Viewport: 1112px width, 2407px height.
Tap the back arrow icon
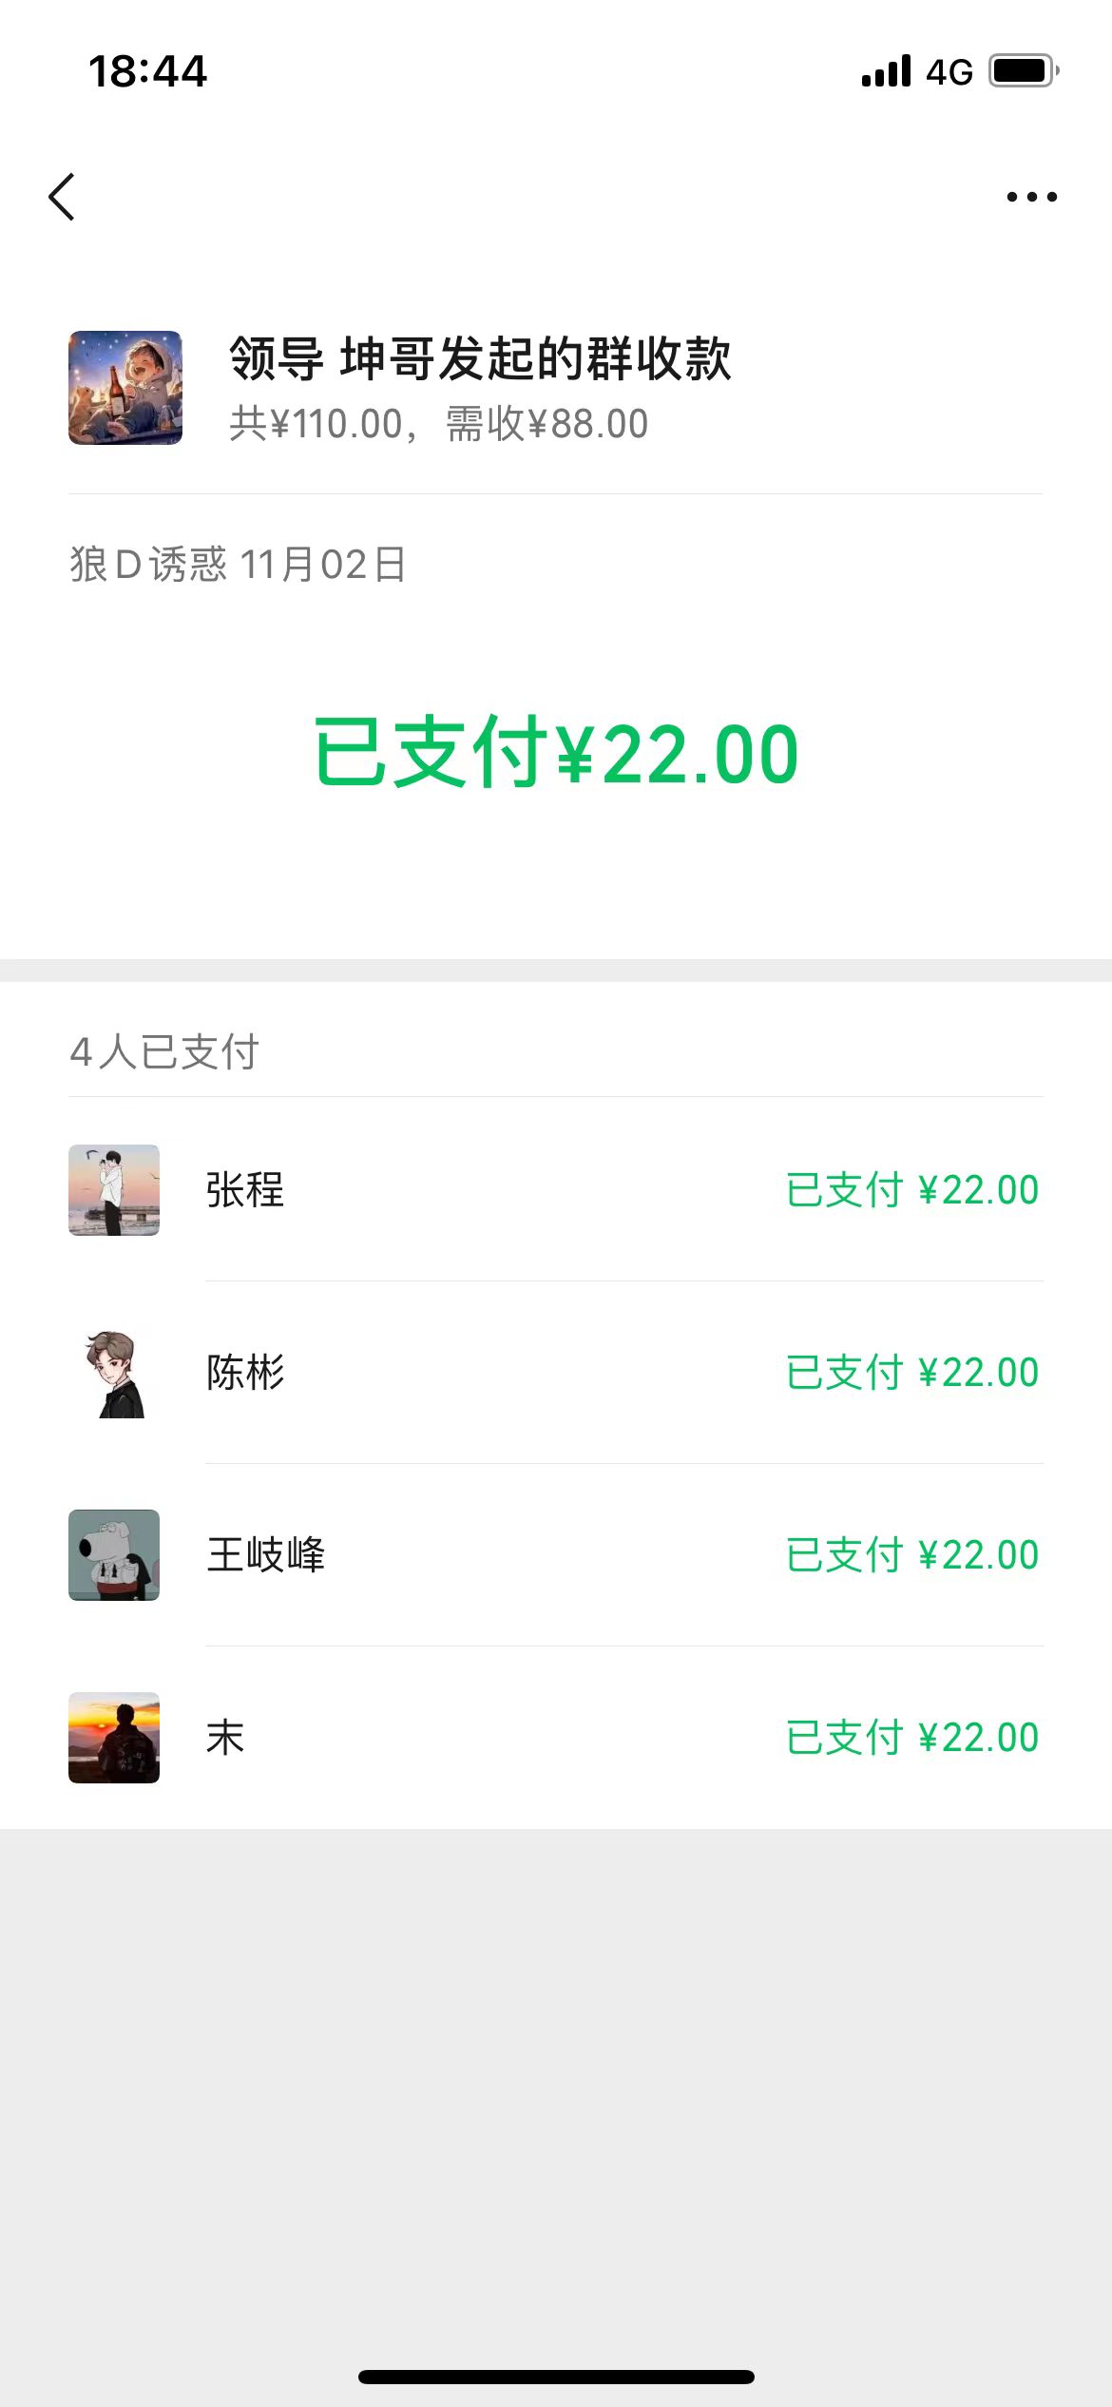[62, 197]
